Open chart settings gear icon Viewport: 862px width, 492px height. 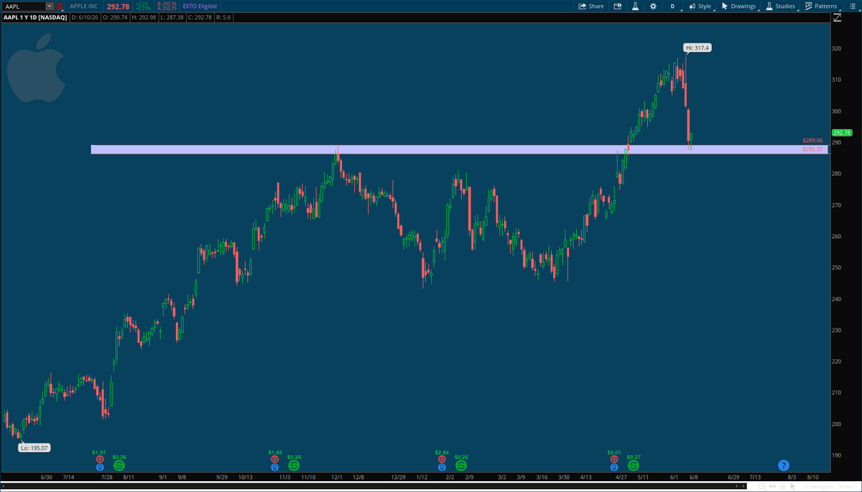click(x=653, y=6)
